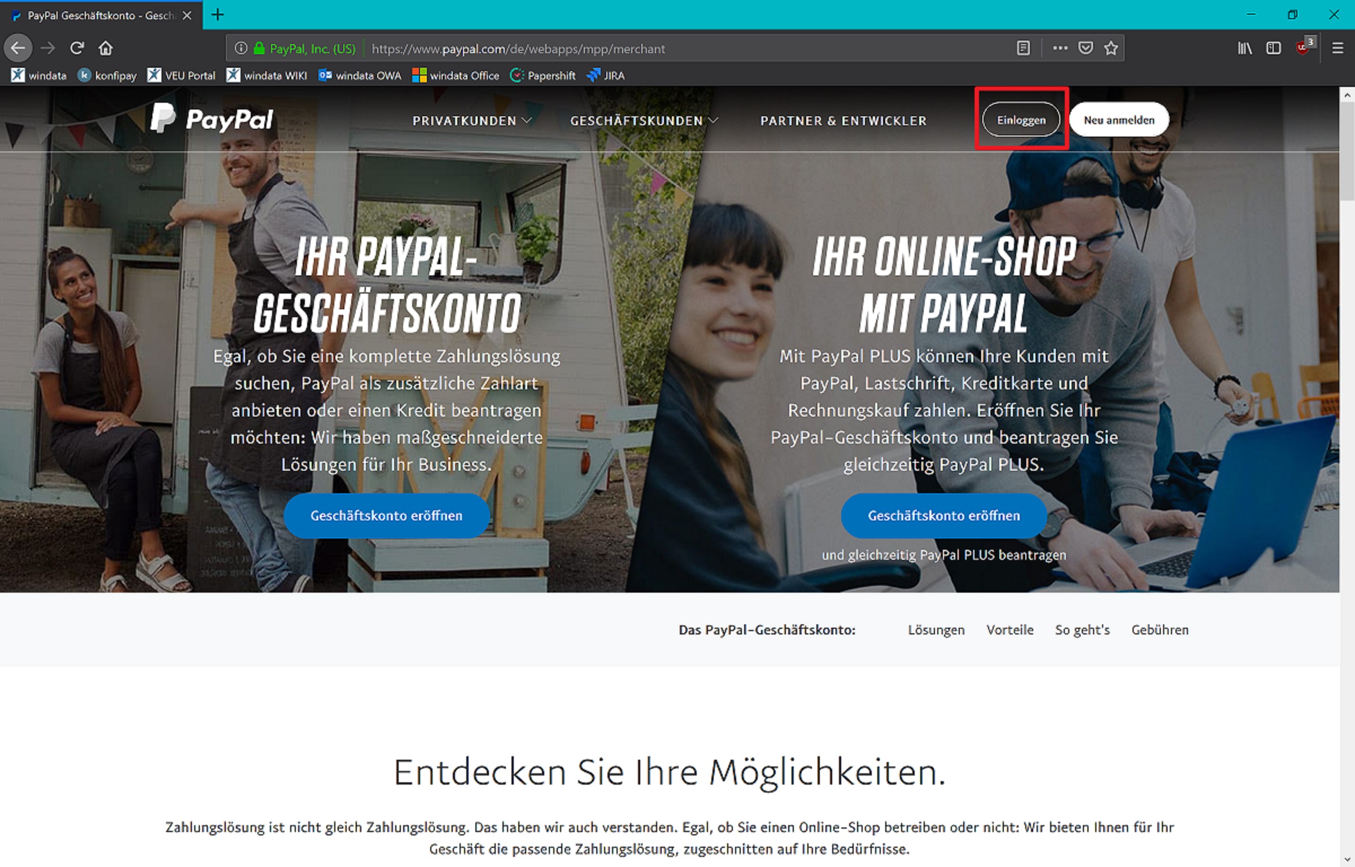The image size is (1355, 867).
Task: Expand the PRIVATKUNDEN dropdown menu
Action: point(472,121)
